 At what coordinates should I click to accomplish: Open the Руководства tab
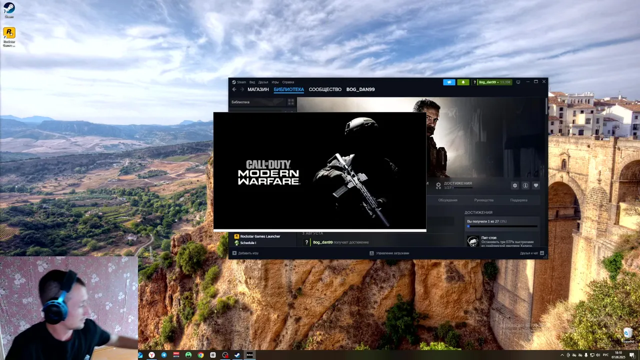pyautogui.click(x=483, y=200)
